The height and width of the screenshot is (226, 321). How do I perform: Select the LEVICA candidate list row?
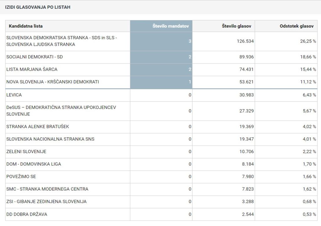point(14,95)
